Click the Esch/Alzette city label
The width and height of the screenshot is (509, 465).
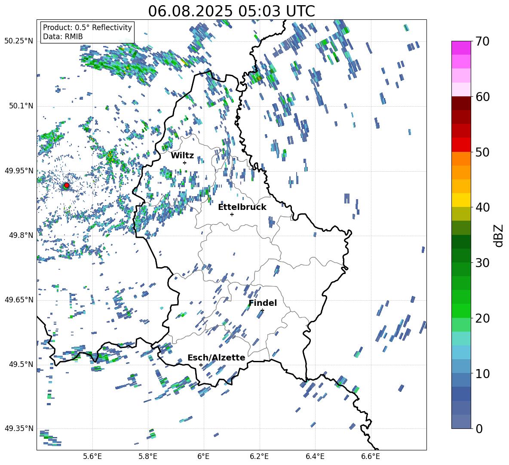[216, 357]
